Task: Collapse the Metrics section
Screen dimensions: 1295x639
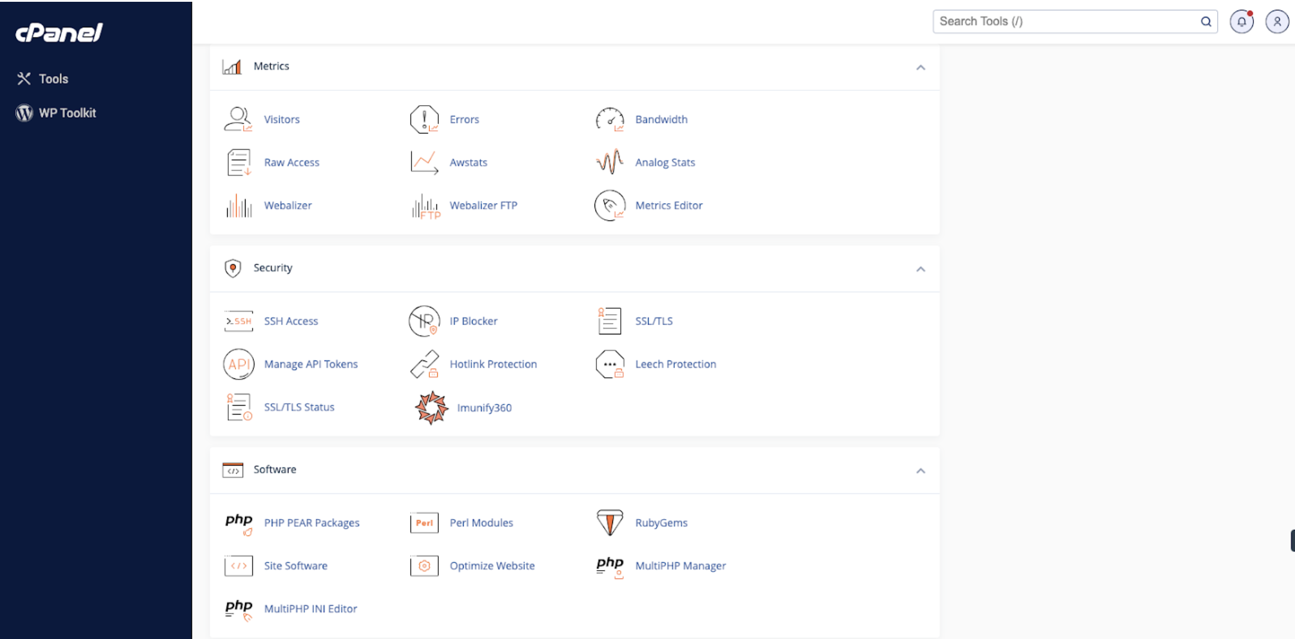Action: (x=920, y=67)
